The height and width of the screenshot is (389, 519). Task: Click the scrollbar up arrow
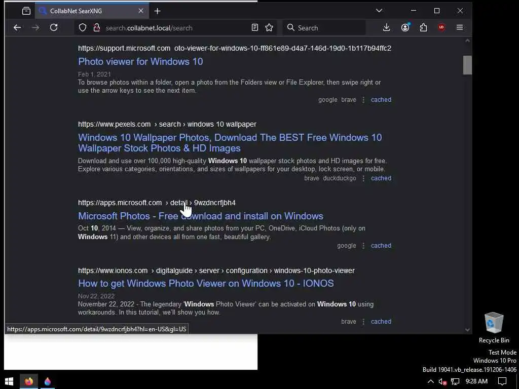coord(467,41)
